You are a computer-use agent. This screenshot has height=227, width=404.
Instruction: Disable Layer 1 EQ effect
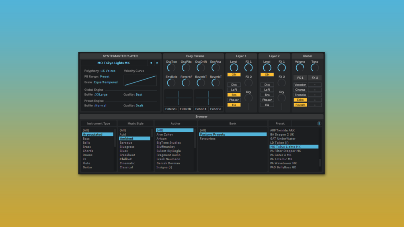[x=234, y=105]
